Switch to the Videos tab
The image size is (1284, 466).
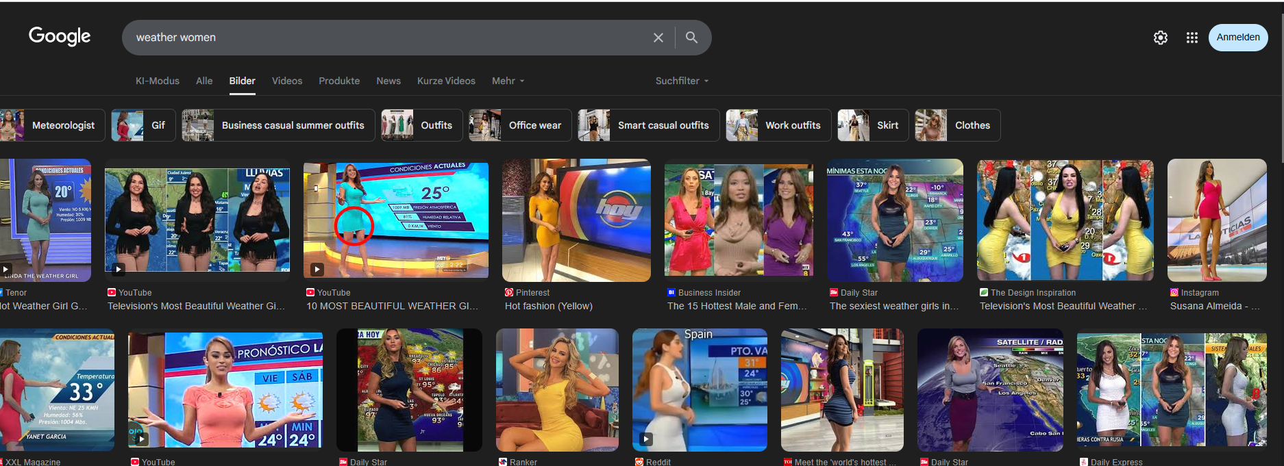[286, 81]
